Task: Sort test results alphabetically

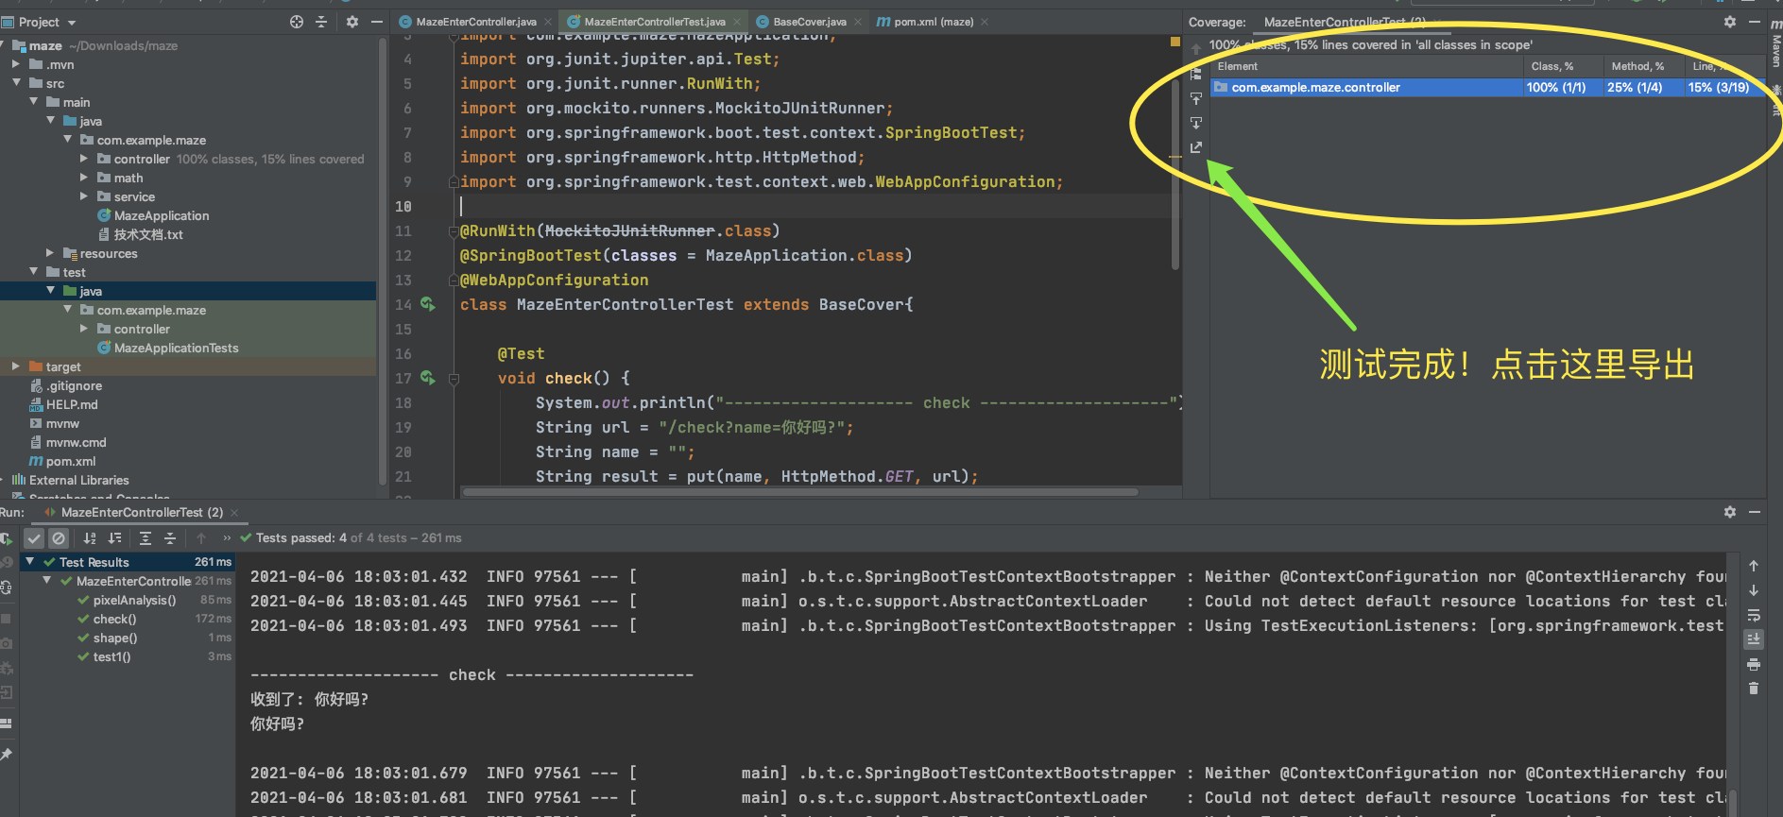Action: pos(90,538)
